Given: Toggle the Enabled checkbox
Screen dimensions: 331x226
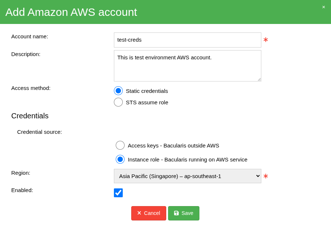Looking at the screenshot, I should click(118, 193).
